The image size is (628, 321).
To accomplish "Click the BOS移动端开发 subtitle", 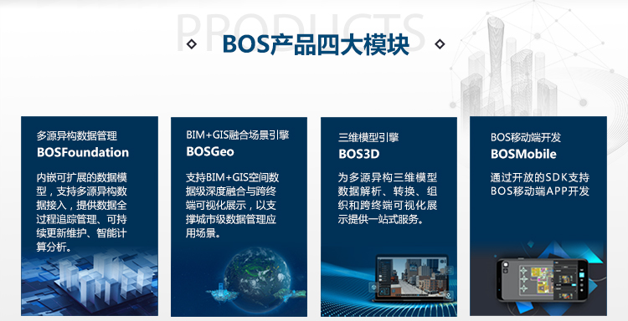I will point(526,137).
